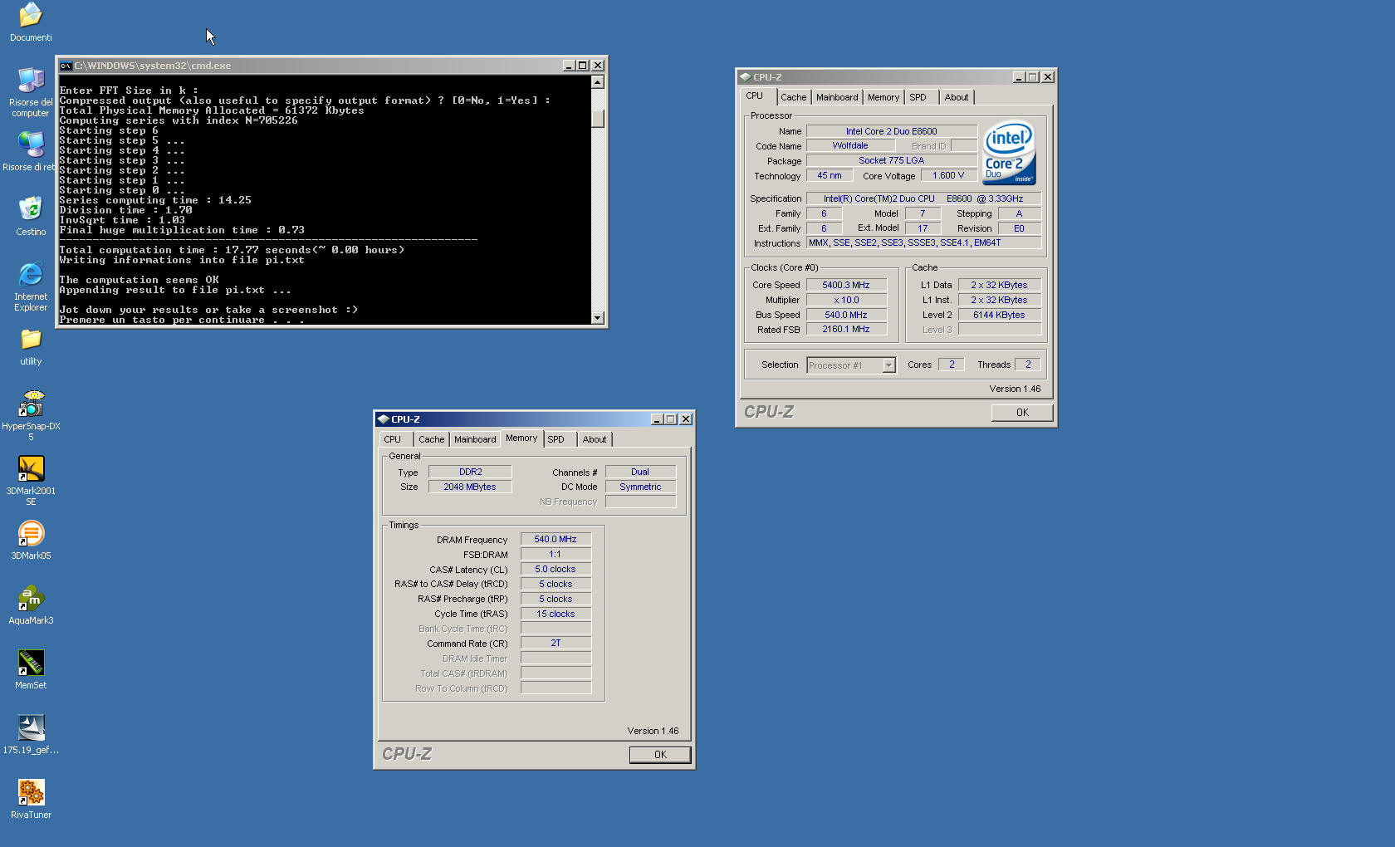Viewport: 1395px width, 847px height.
Task: Launch MemSet shortcut
Action: pyautogui.click(x=31, y=663)
